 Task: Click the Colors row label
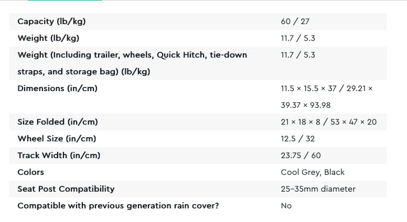30,172
